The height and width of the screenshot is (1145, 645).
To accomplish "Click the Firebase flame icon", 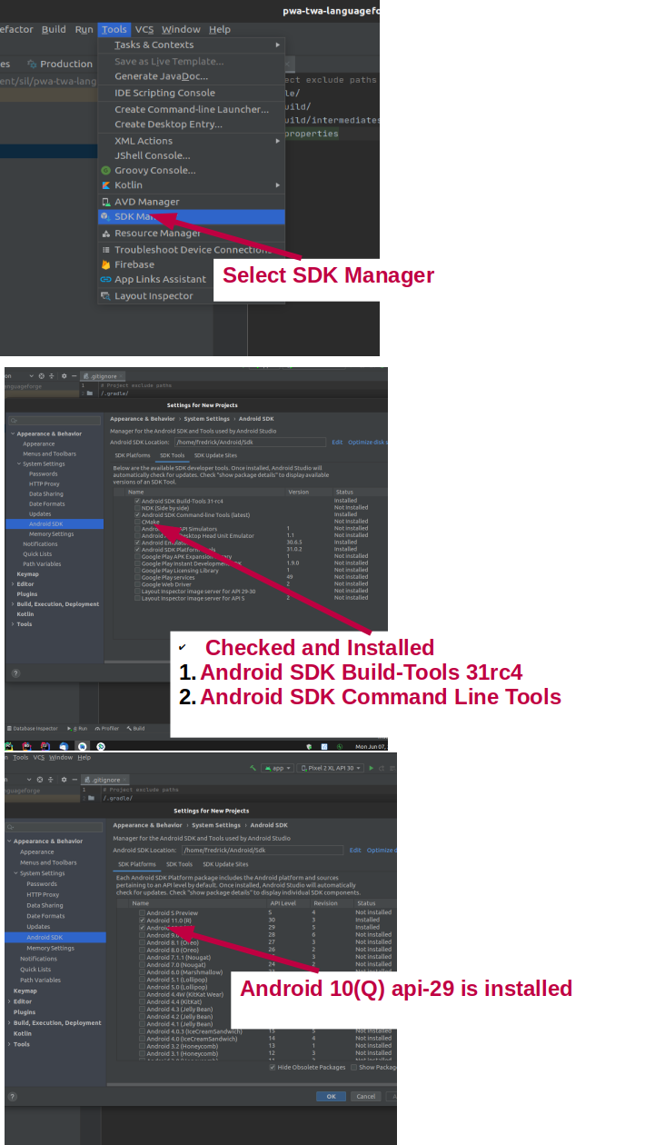I will (106, 264).
